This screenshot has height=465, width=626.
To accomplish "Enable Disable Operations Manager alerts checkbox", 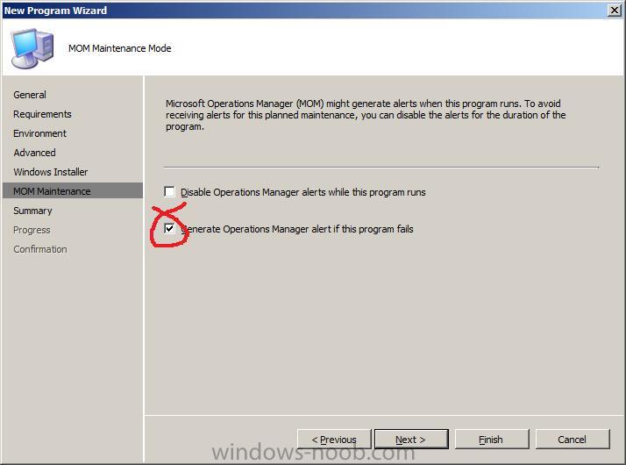I will coord(170,192).
